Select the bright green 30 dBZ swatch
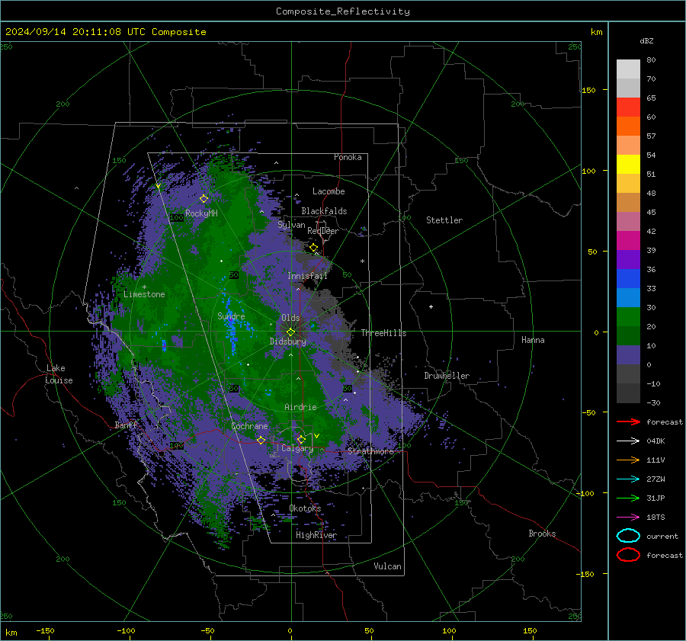The image size is (686, 641). pyautogui.click(x=628, y=317)
